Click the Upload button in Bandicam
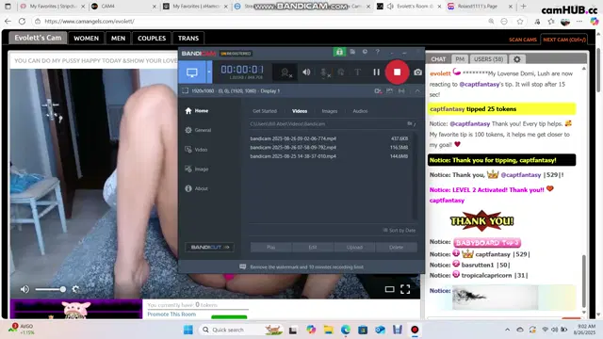 354,247
